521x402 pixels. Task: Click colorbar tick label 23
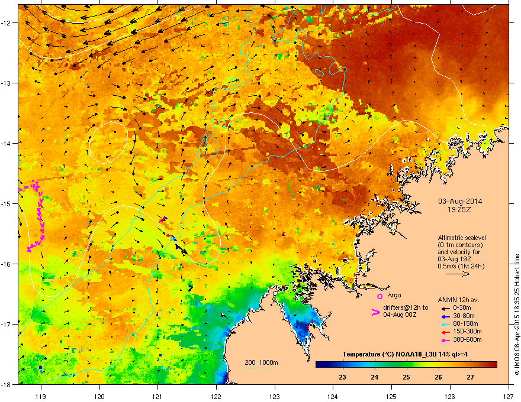[x=342, y=377]
